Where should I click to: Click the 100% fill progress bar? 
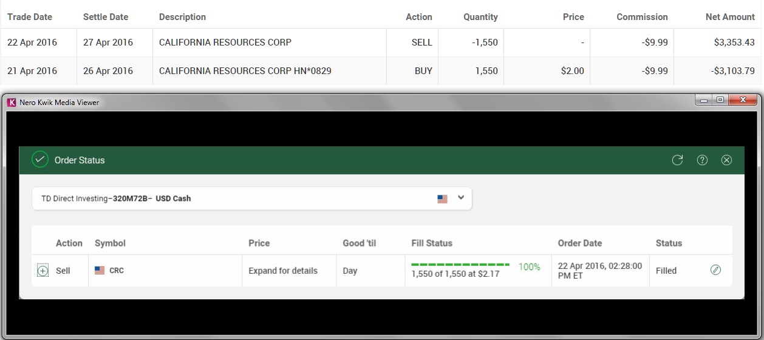click(x=460, y=265)
